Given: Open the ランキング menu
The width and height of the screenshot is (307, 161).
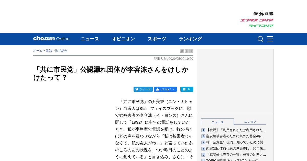Looking at the screenshot, I should (x=190, y=39).
